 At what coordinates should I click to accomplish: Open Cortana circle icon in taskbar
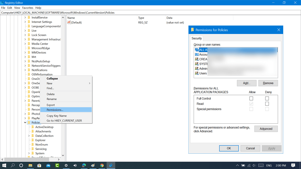click(21, 165)
